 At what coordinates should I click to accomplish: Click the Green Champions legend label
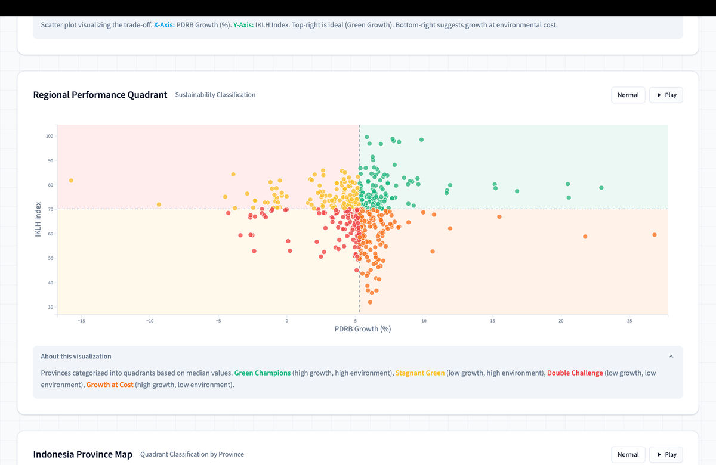(263, 373)
